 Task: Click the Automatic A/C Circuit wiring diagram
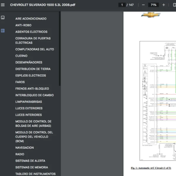(x=158, y=101)
